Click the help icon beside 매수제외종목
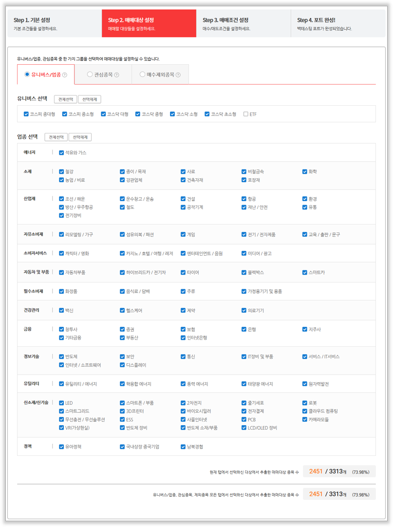The image size is (393, 527). (178, 75)
